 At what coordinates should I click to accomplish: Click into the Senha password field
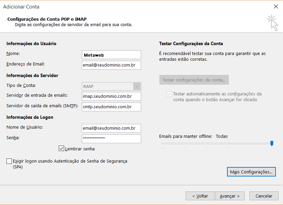[x=111, y=138]
